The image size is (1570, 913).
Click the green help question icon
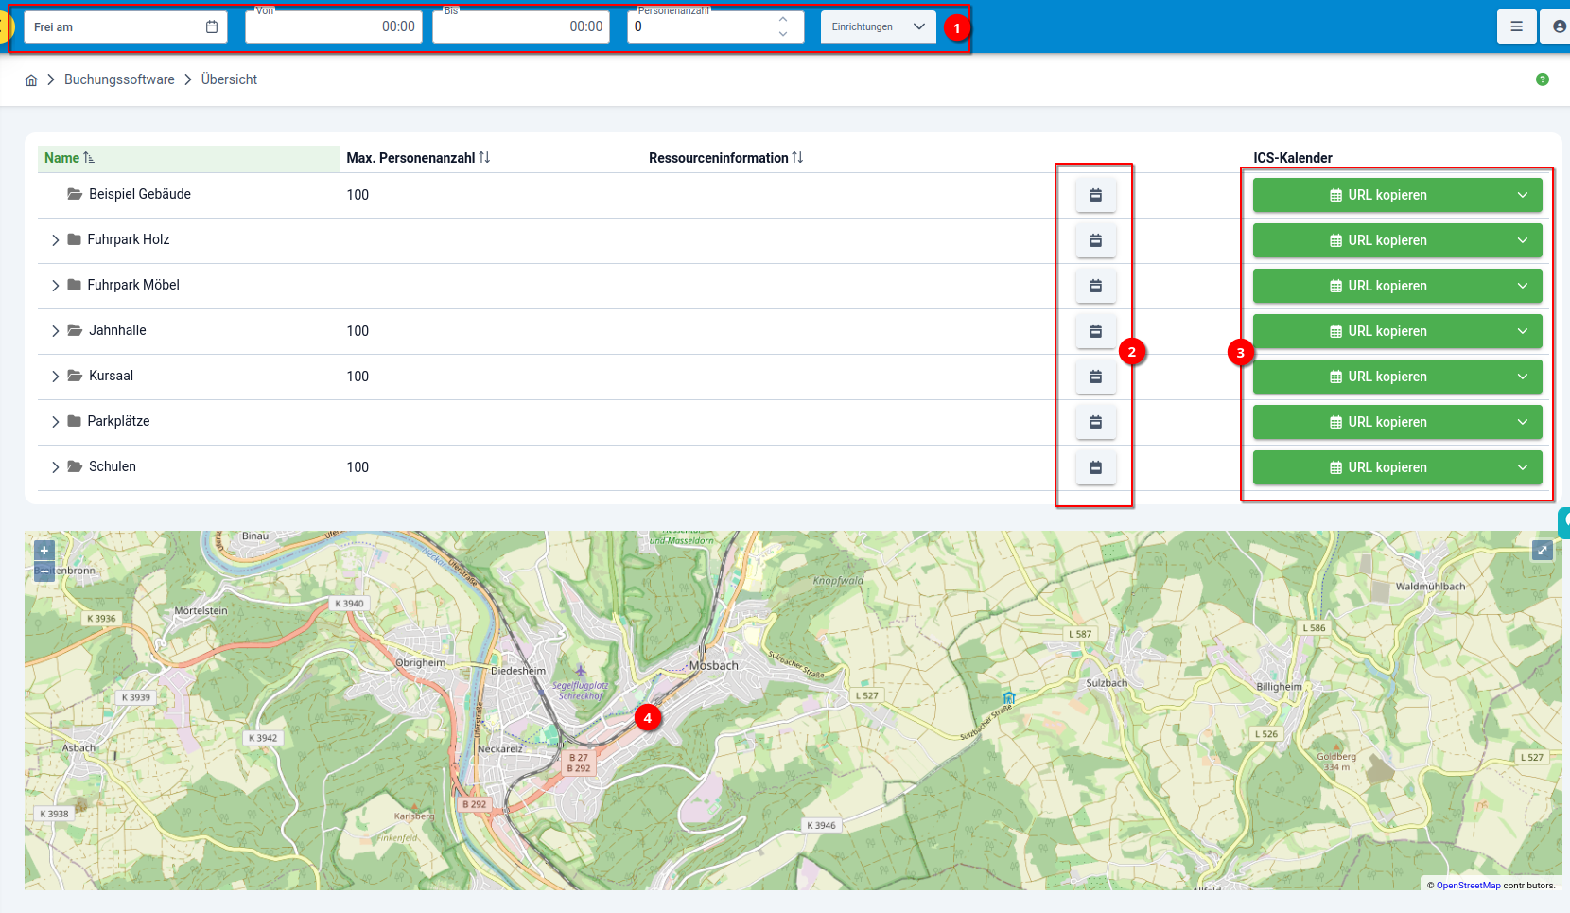coord(1543,79)
